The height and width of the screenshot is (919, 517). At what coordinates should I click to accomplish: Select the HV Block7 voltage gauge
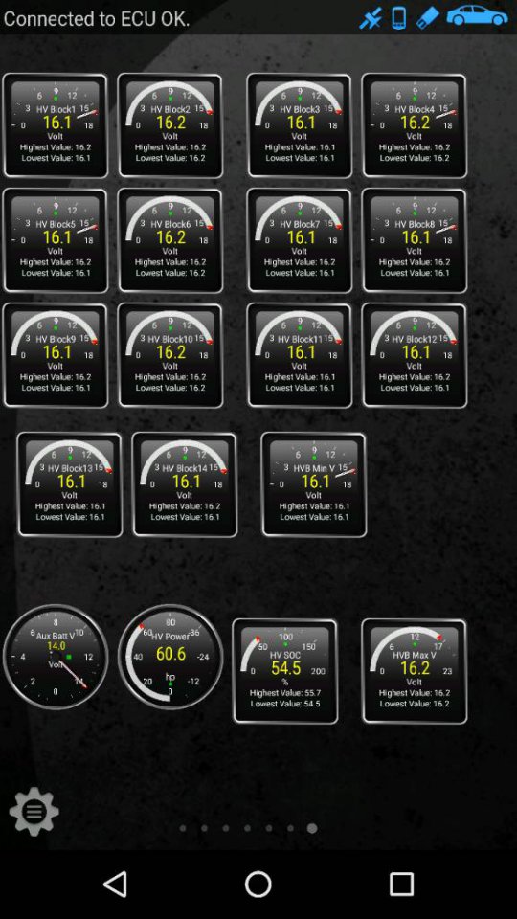click(300, 240)
